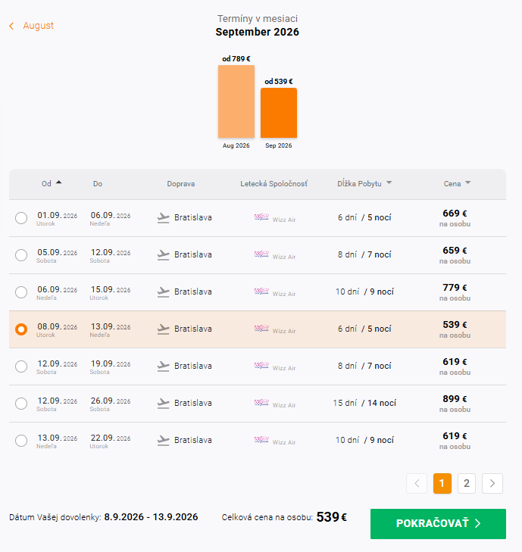Click the airplane icon in the 01.09 row
Viewport: 522px width, 552px height.
163,218
